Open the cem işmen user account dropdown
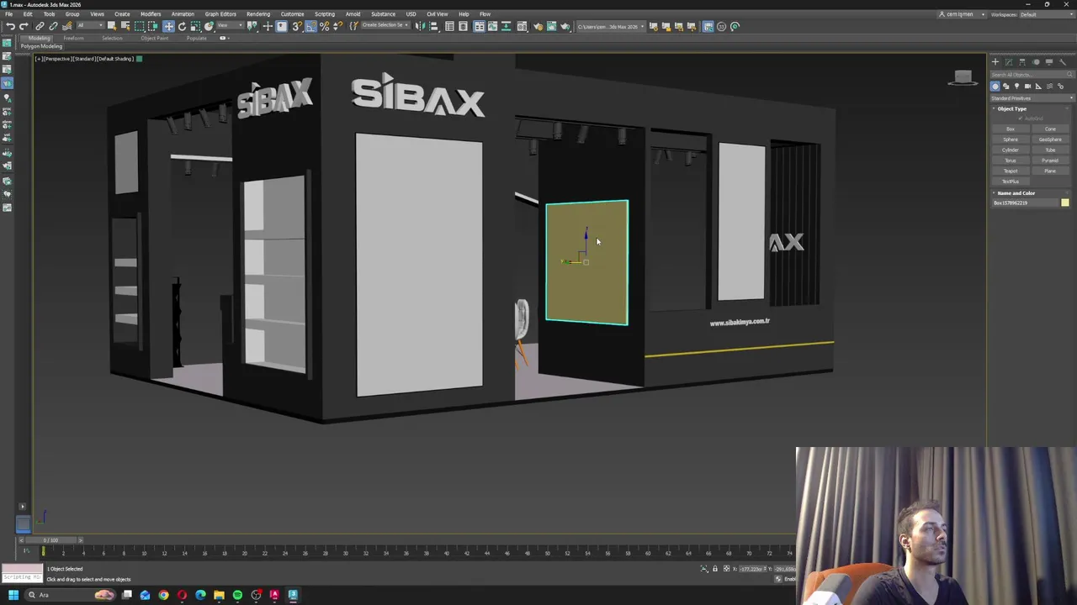The height and width of the screenshot is (605, 1077). pyautogui.click(x=963, y=14)
